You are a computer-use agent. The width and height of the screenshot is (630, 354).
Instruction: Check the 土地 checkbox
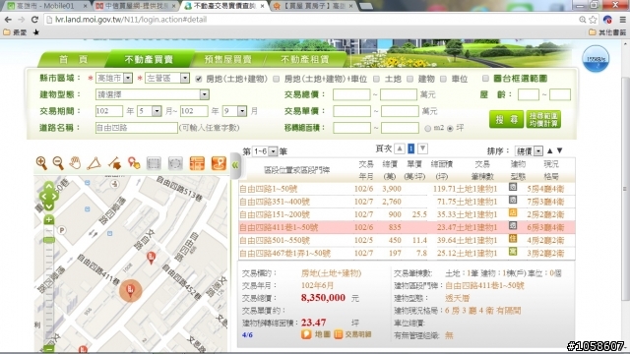pyautogui.click(x=376, y=79)
